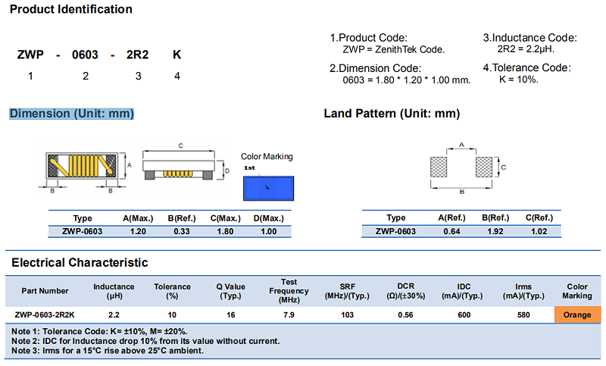This screenshot has width=606, height=366.
Task: Click the "Irms (mA)/(Typ.)" column header
Action: click(x=523, y=292)
